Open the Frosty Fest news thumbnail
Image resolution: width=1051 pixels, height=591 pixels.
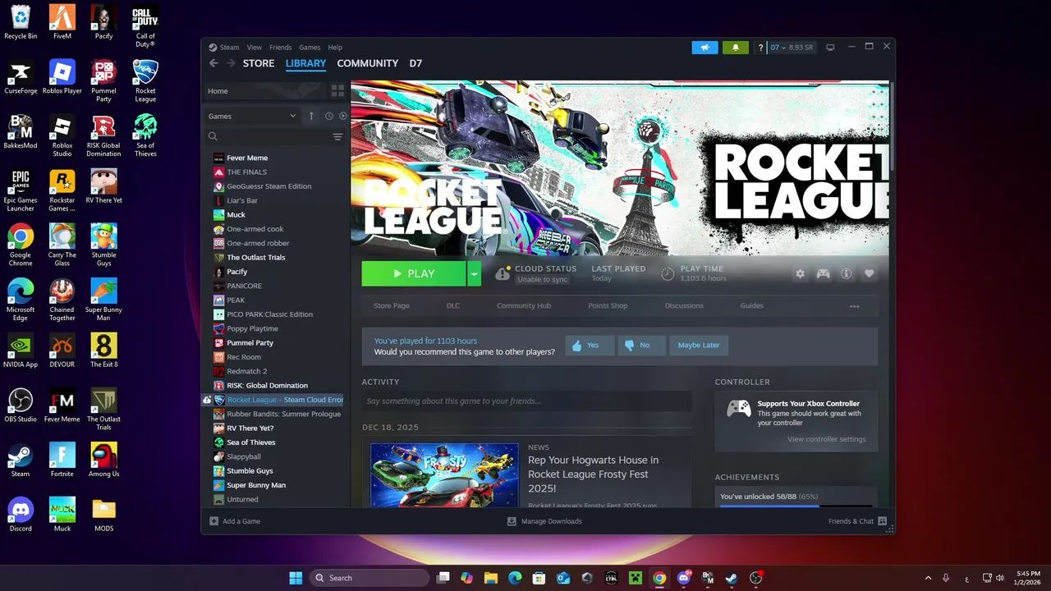(x=444, y=475)
